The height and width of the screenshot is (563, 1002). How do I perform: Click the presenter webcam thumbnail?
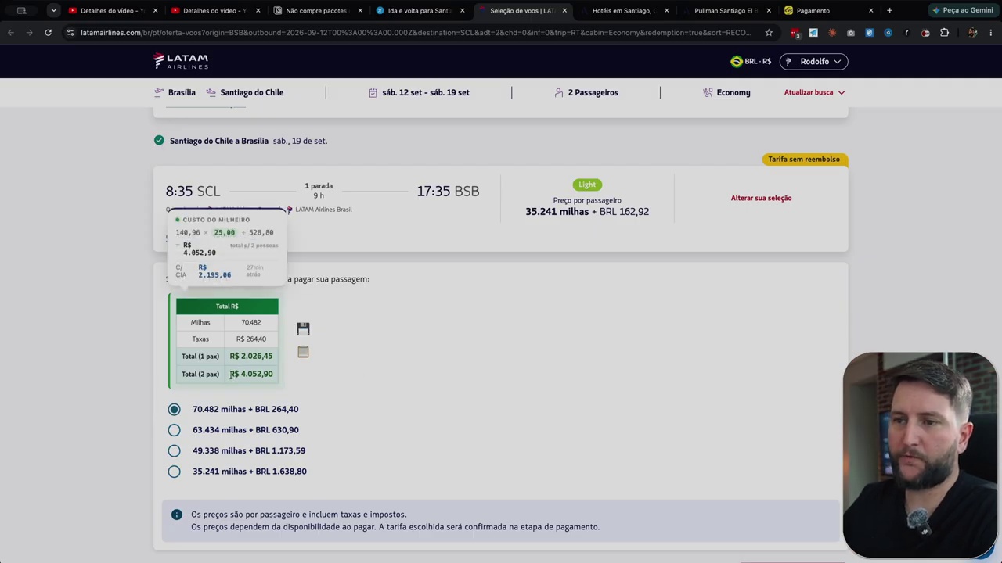pos(920,455)
